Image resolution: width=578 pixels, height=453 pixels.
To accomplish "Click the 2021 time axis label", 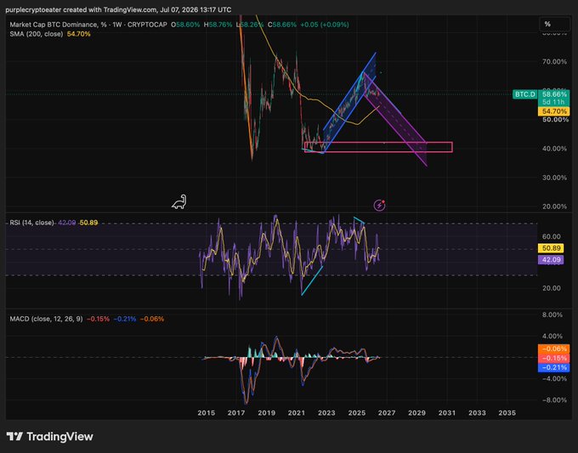I will click(297, 413).
